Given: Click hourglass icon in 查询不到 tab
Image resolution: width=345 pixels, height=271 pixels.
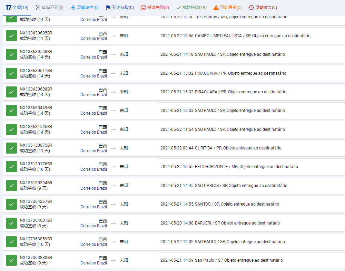Looking at the screenshot, I should [38, 8].
